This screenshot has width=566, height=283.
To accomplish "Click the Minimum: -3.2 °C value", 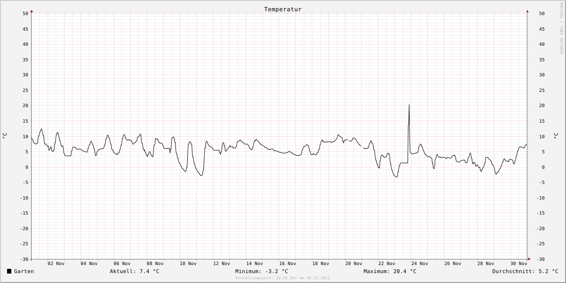I will 261,271.
